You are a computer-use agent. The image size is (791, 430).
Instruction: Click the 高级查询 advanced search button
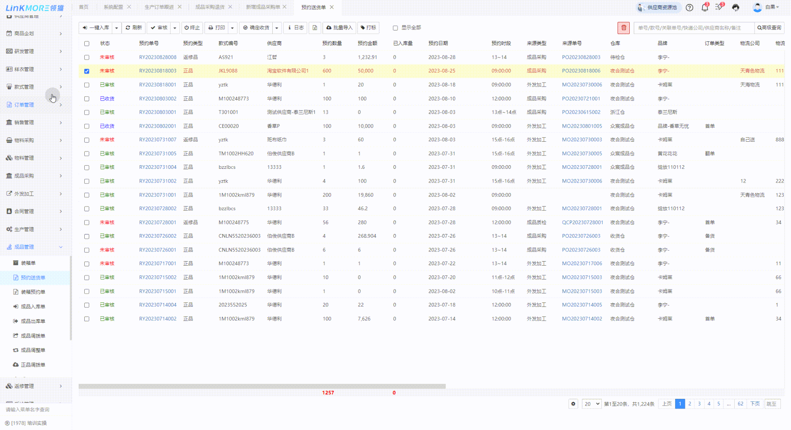click(769, 28)
